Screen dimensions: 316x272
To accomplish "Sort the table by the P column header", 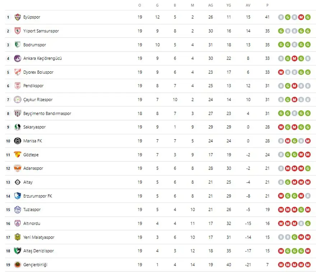I will coord(268,5).
